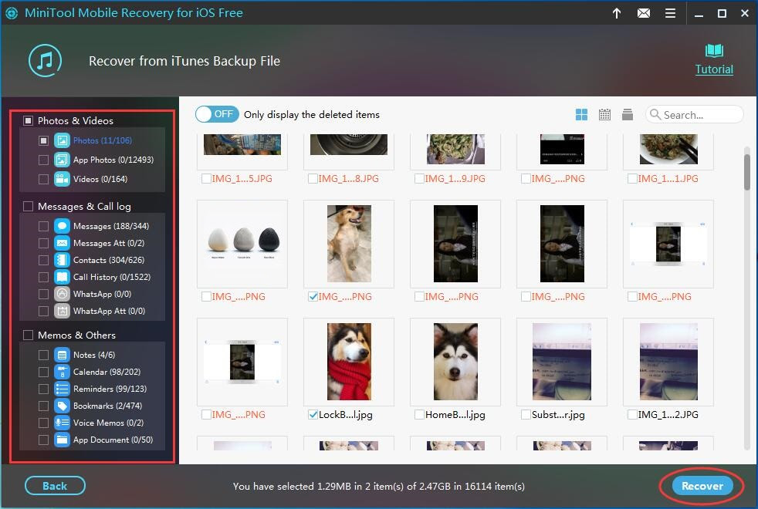Open the HomeB...l.jpg husky thumbnail
Image resolution: width=758 pixels, height=509 pixels.
click(455, 361)
